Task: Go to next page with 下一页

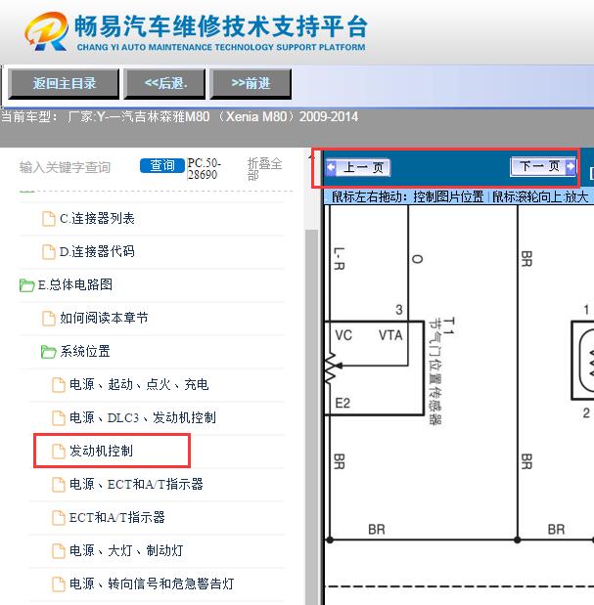Action: (x=543, y=167)
